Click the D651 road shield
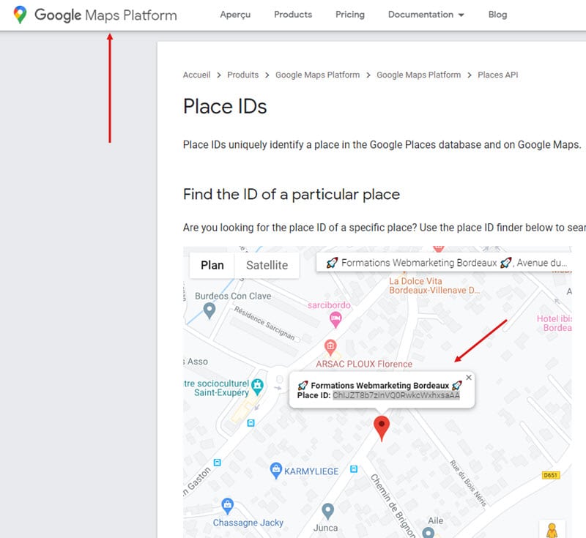Screen dimensions: 586x538 [551, 475]
